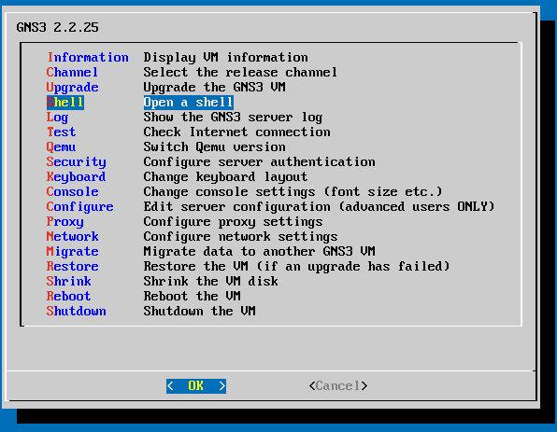Click 'Migrate data to another GNS3 VM'
Screen dimensions: 557x432
(259, 252)
